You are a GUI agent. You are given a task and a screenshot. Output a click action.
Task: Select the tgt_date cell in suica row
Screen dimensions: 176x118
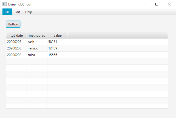pyautogui.click(x=16, y=55)
